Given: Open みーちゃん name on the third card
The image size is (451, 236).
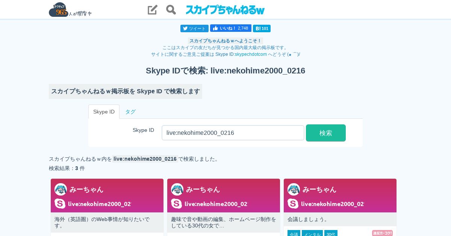Looking at the screenshot, I should [x=319, y=190].
